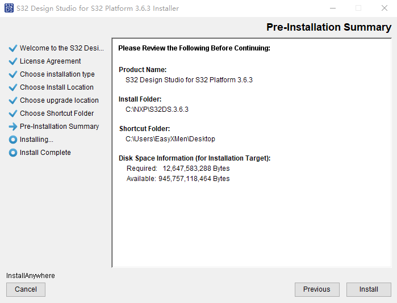Select 'Install Complete' step label
This screenshot has width=397, height=303.
click(x=45, y=153)
